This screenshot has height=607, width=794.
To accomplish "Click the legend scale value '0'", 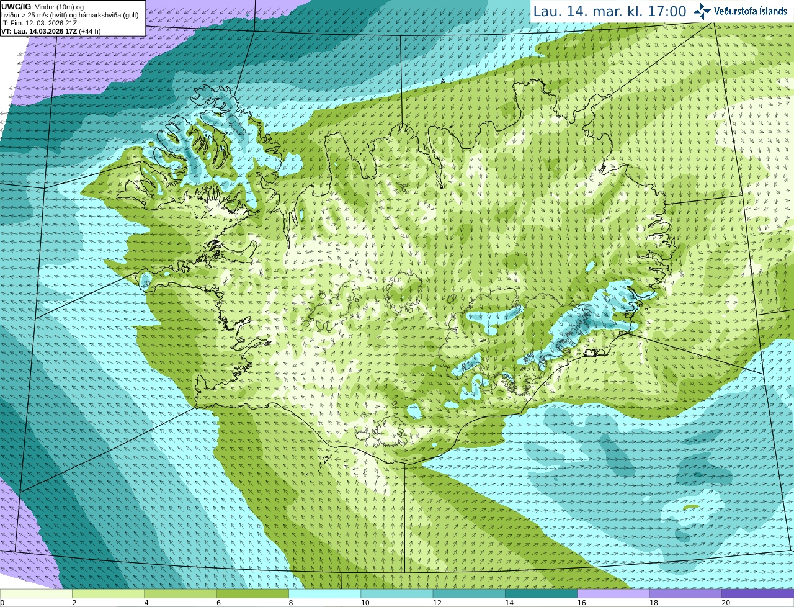I will pyautogui.click(x=2, y=603).
